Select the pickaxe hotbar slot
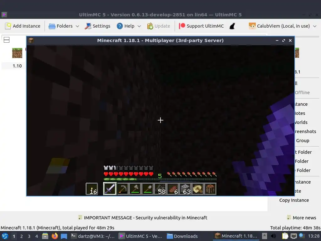This screenshot has width=321, height=241. click(123, 189)
